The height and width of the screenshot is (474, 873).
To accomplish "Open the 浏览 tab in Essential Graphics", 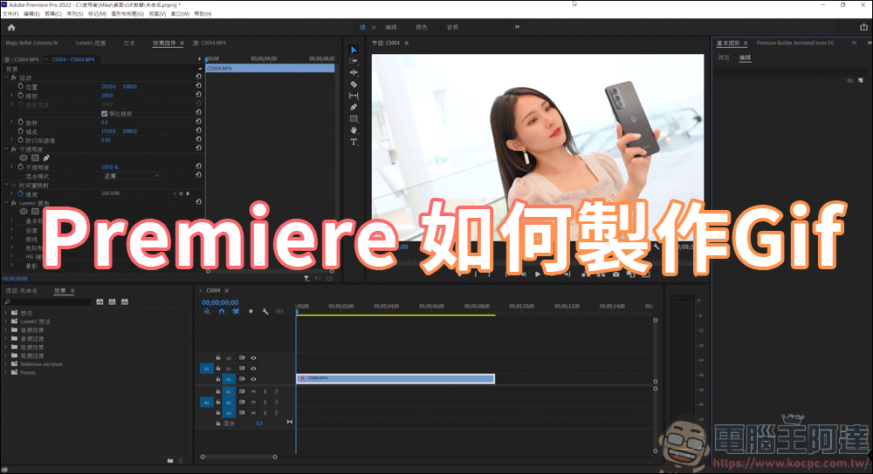I will 723,58.
